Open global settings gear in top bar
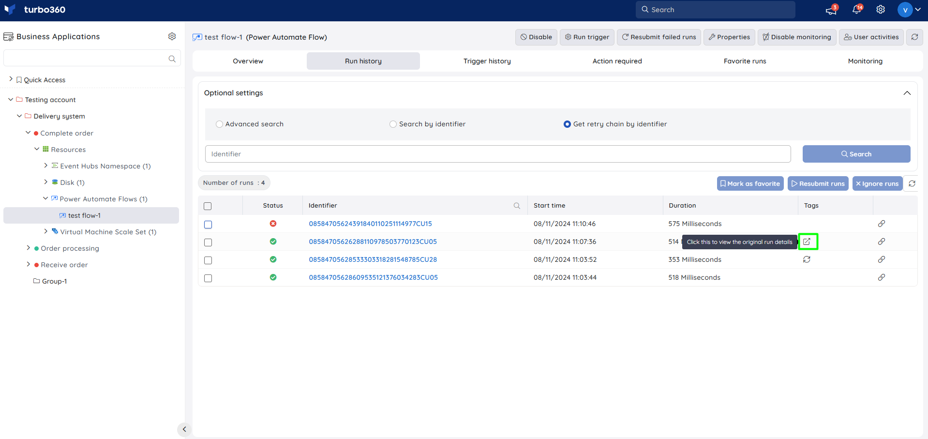This screenshot has width=928, height=439. click(x=881, y=10)
